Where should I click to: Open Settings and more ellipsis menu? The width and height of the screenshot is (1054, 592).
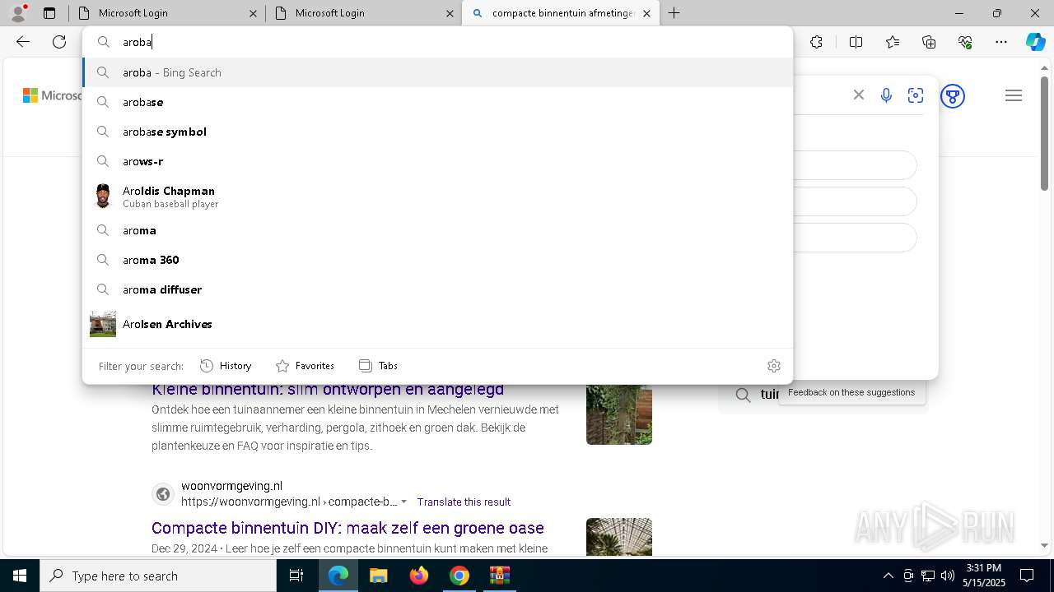1001,42
